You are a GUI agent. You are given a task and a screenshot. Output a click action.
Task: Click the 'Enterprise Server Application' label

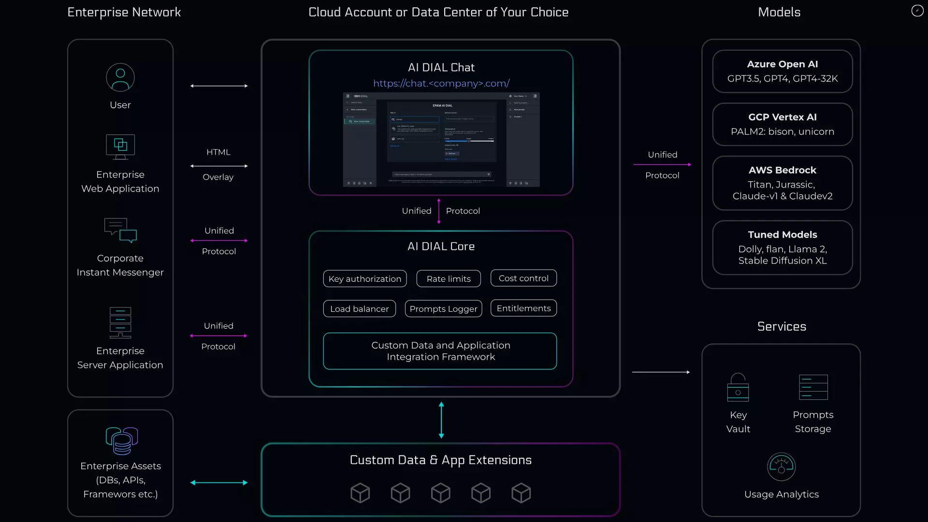(120, 358)
